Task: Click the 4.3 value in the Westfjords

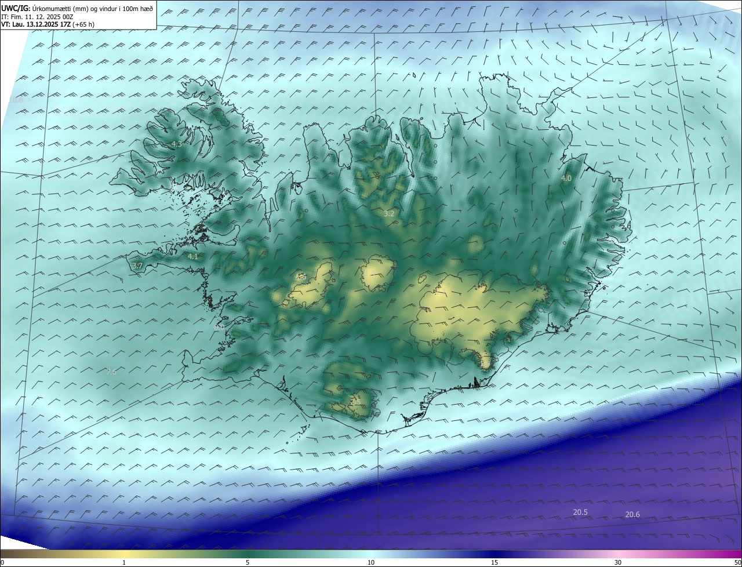Action: tap(177, 144)
